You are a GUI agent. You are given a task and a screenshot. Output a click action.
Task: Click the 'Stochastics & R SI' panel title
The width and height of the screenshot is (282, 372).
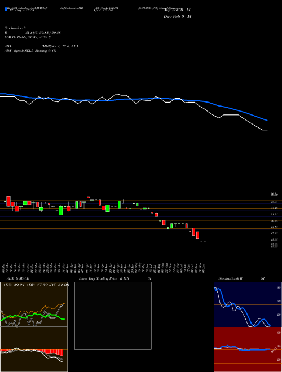coord(241,278)
